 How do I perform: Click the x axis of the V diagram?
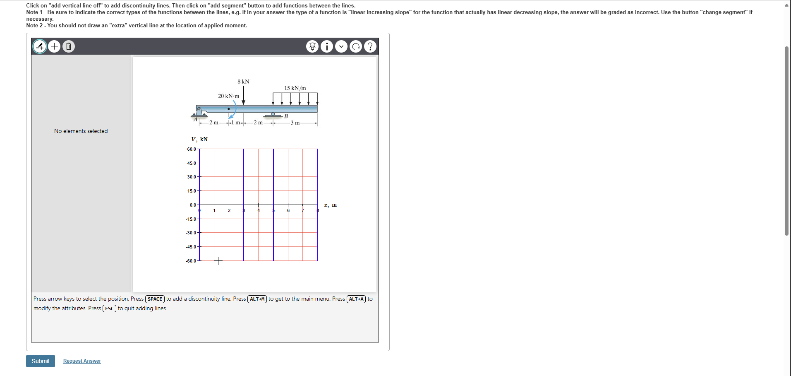pos(259,205)
